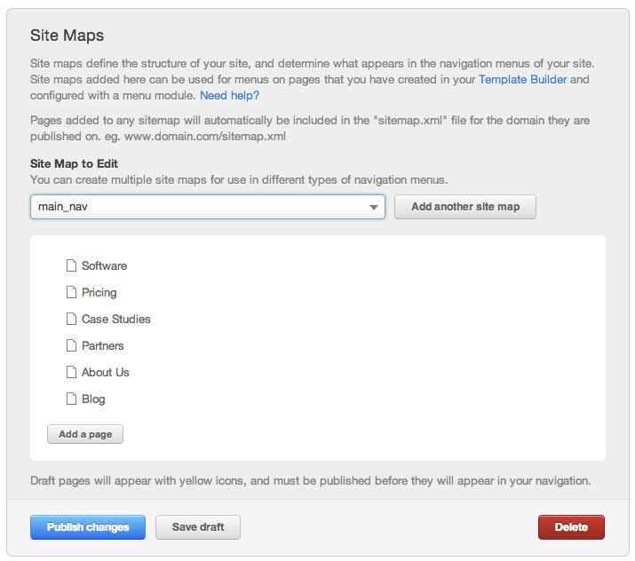Open the Template Builder link
This screenshot has height=561, width=635.
click(x=522, y=79)
